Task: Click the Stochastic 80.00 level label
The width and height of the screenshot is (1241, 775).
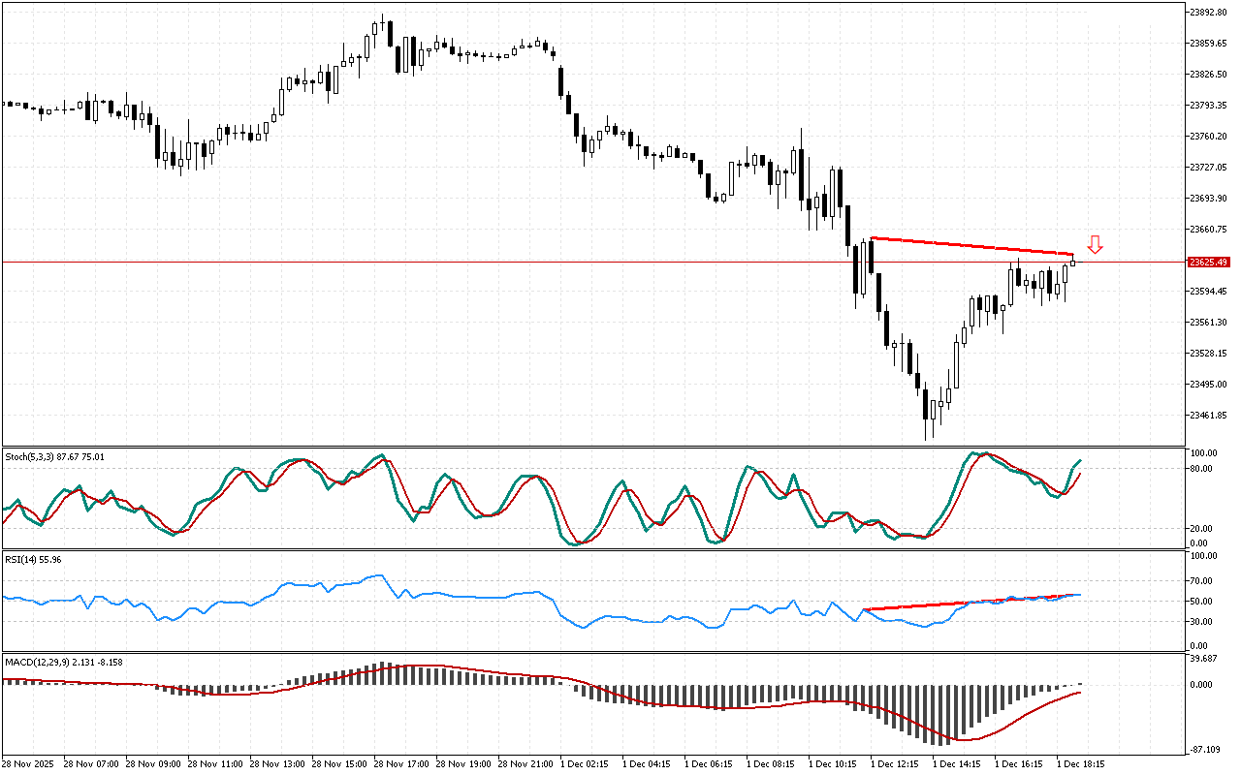Action: click(x=1203, y=469)
